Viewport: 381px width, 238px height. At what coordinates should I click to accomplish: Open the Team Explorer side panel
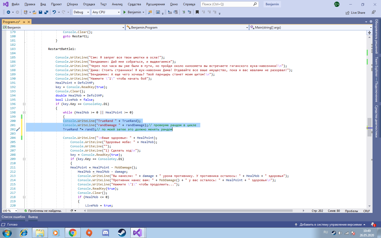point(377,79)
